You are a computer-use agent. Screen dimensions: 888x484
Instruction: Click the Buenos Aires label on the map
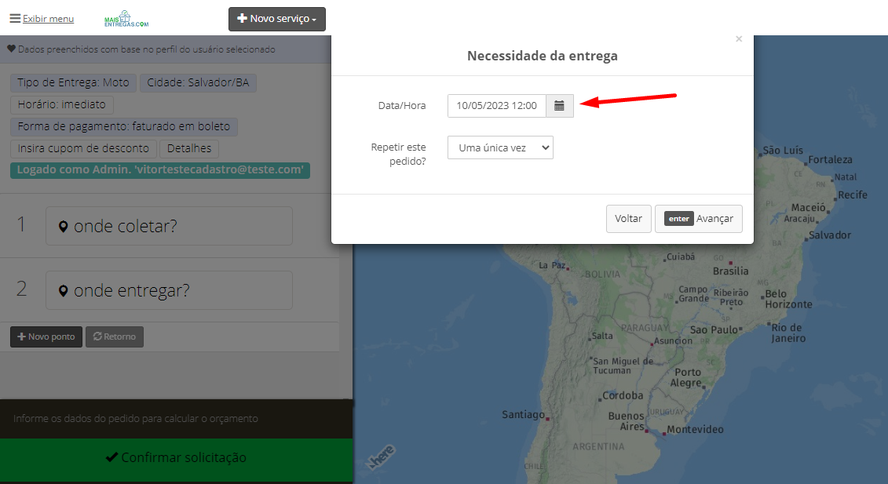[627, 421]
